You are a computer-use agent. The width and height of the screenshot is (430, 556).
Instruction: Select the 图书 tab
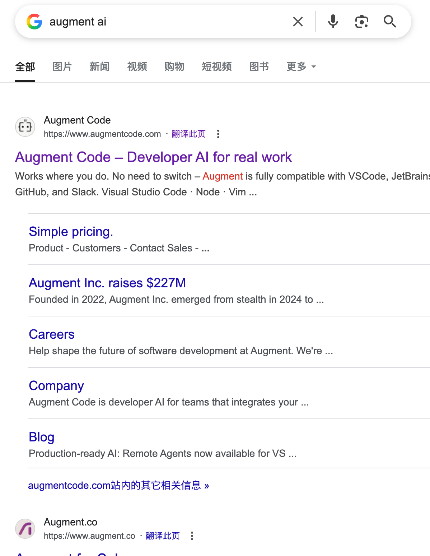point(259,66)
